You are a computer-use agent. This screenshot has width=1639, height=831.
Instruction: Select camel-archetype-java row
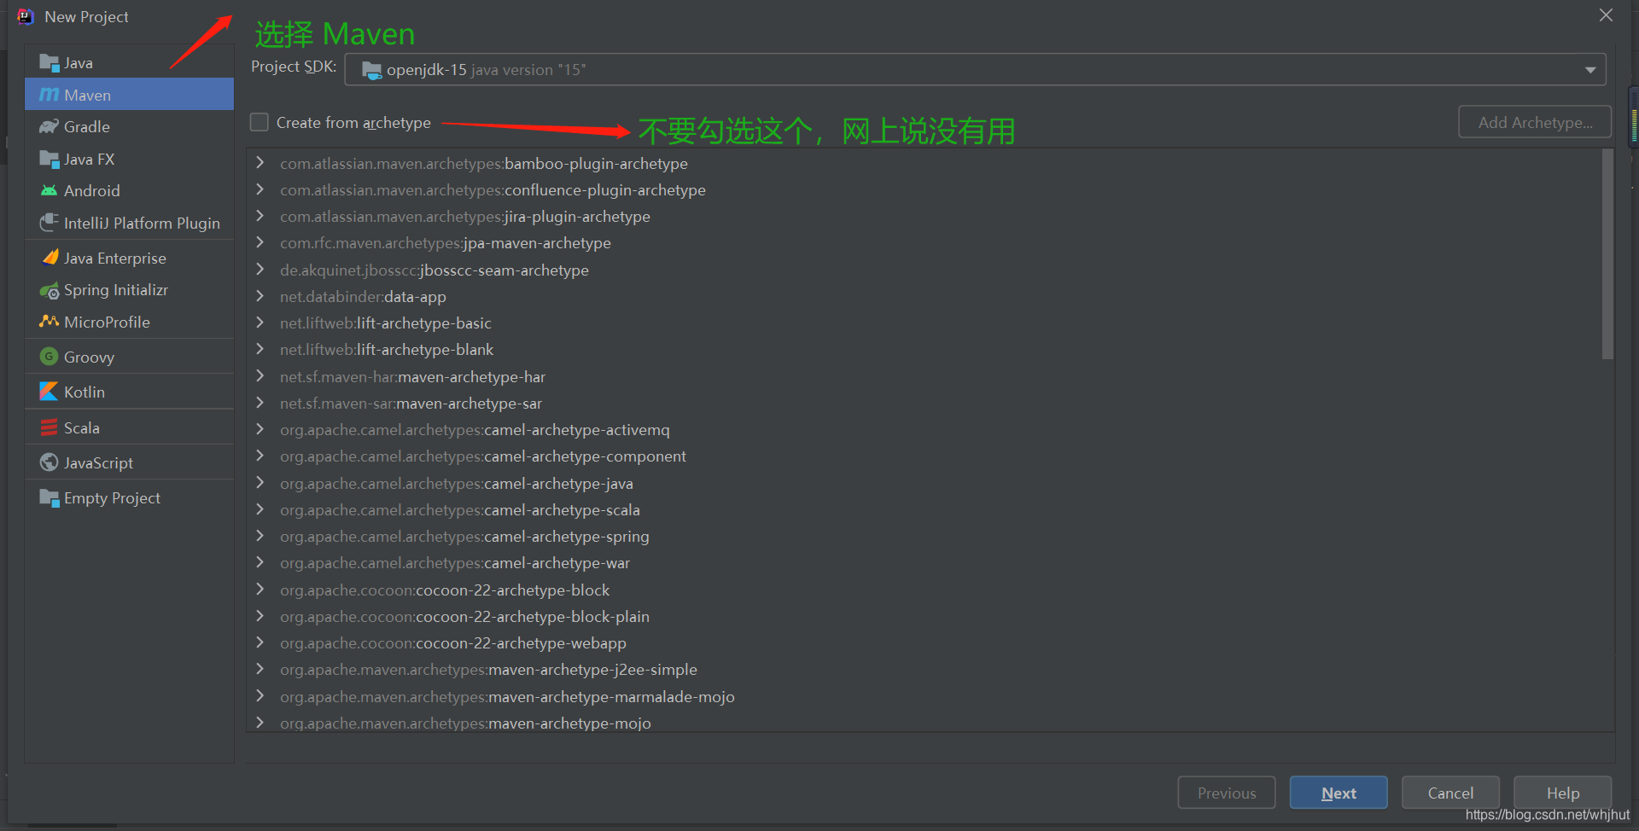point(924,484)
